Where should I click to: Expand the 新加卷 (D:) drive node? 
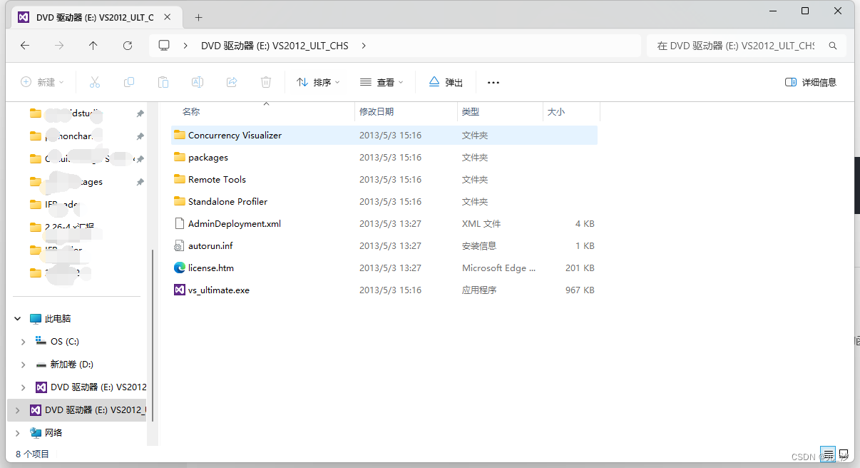(24, 365)
